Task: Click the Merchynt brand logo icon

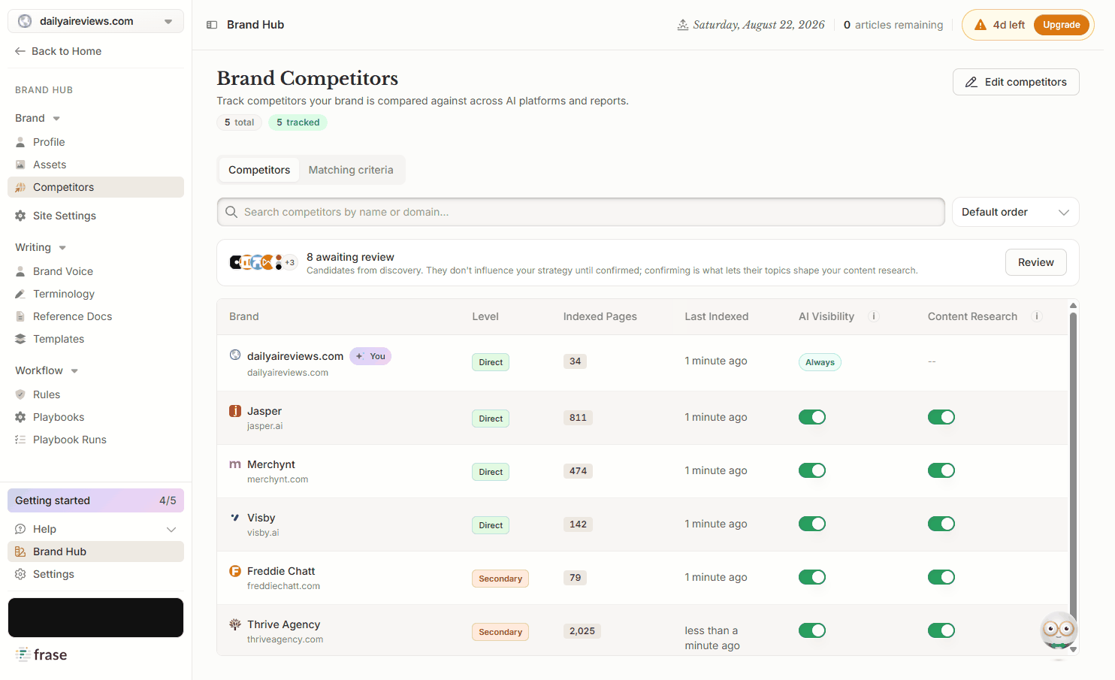Action: pos(235,464)
